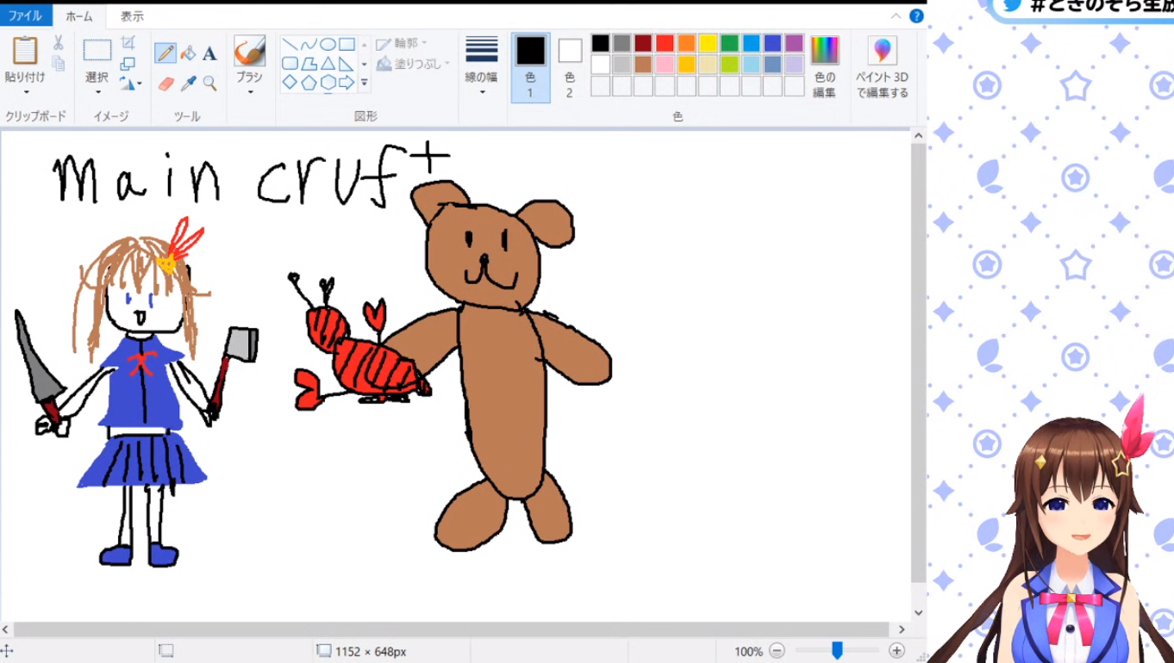Switch to the 表示 tab
The image size is (1174, 663).
(x=132, y=16)
